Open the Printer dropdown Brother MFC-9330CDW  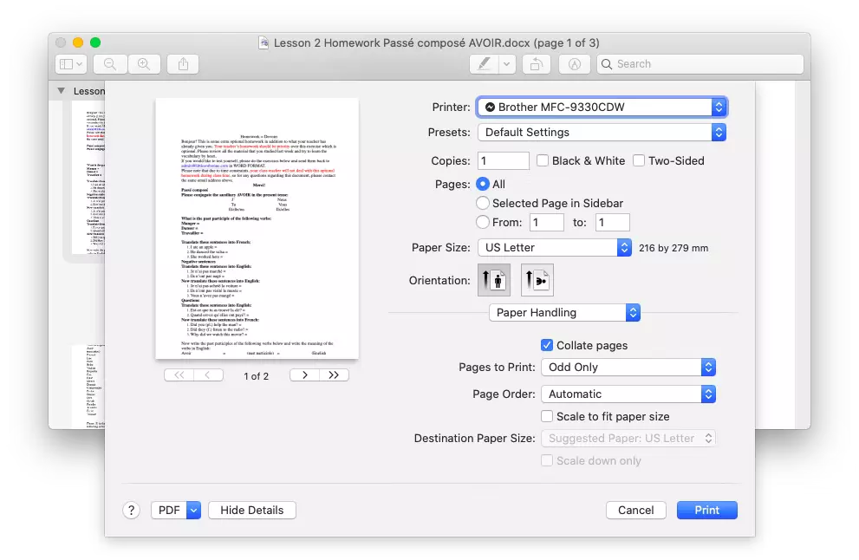click(x=602, y=107)
